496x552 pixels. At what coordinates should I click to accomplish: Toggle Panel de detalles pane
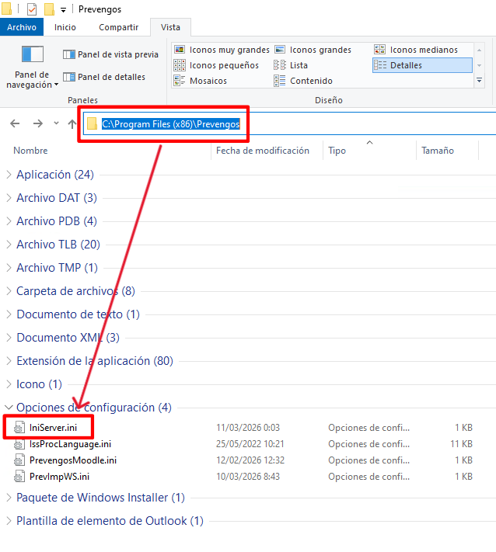point(104,77)
